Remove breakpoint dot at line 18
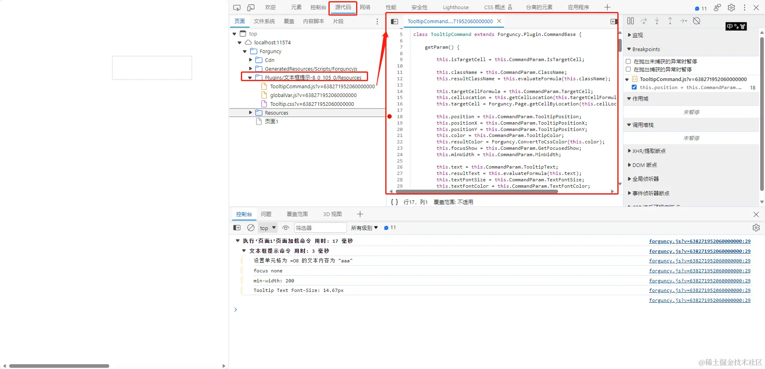 (x=390, y=117)
